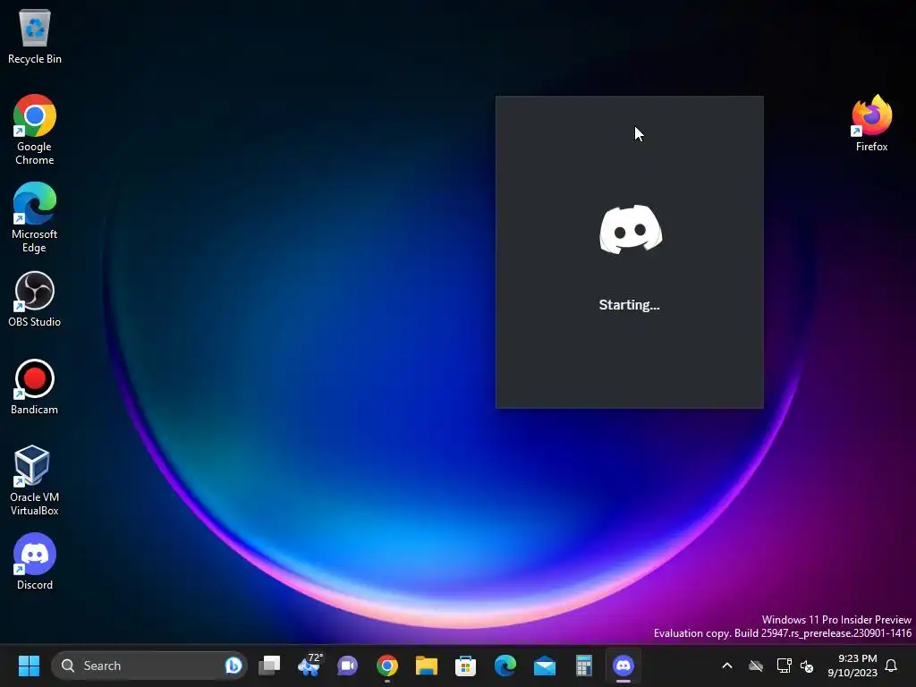Image resolution: width=916 pixels, height=687 pixels.
Task: Select the Microsoft Edge desktop shortcut
Action: (x=35, y=217)
